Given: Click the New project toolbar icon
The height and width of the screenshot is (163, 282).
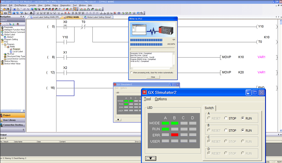Looking at the screenshot, I should coord(1,9).
